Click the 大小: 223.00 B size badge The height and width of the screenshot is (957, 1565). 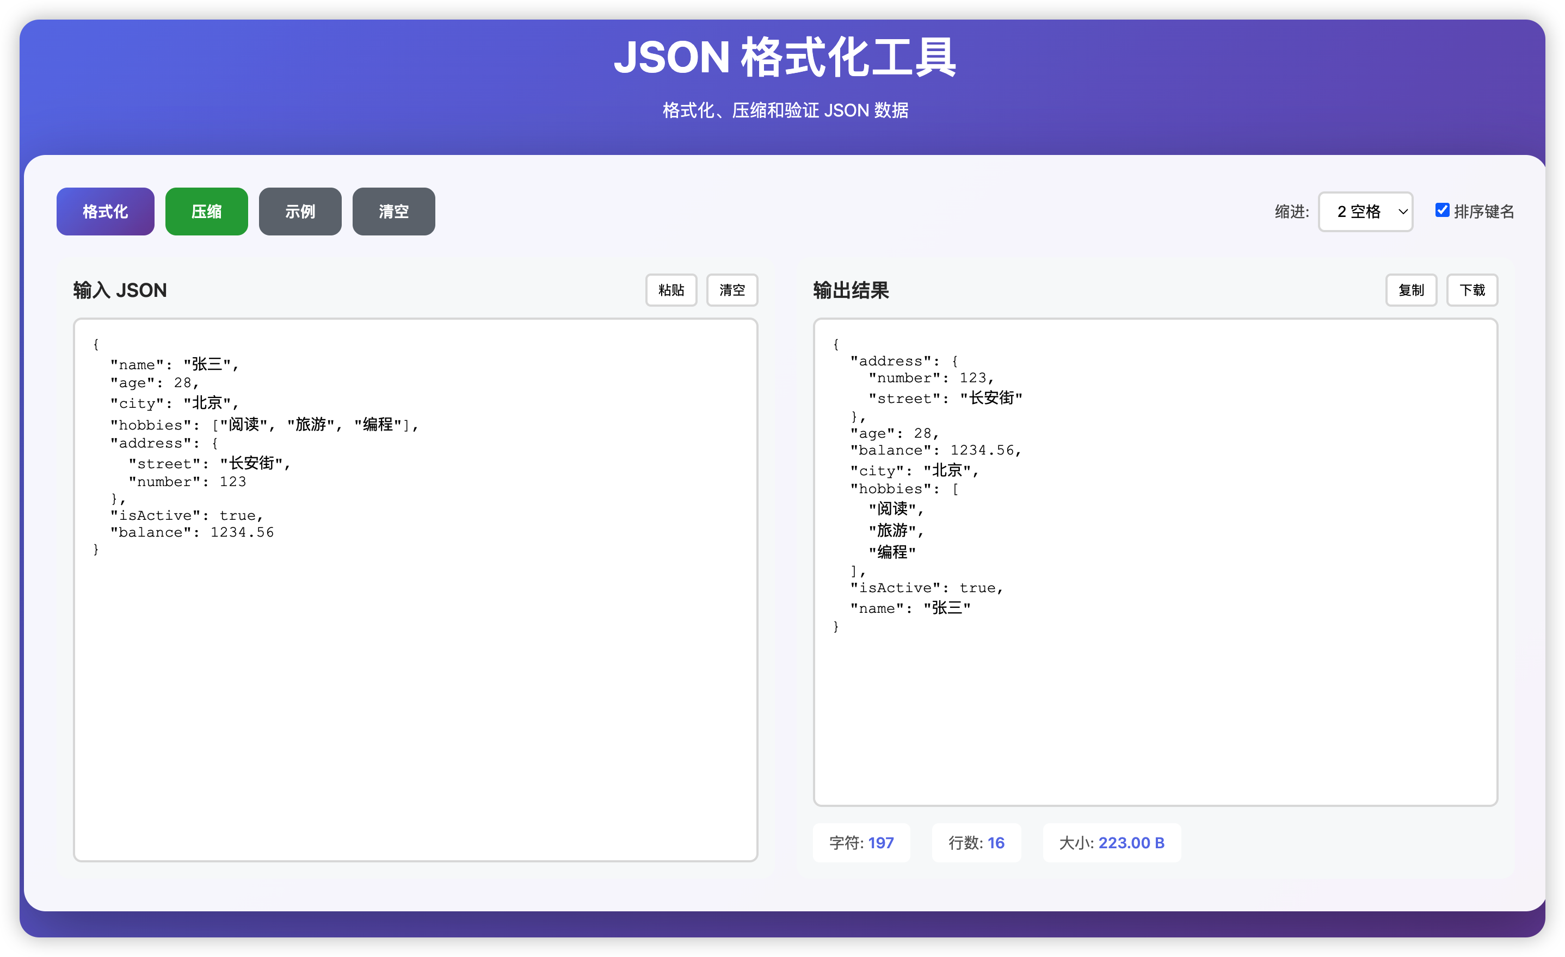pyautogui.click(x=1112, y=843)
